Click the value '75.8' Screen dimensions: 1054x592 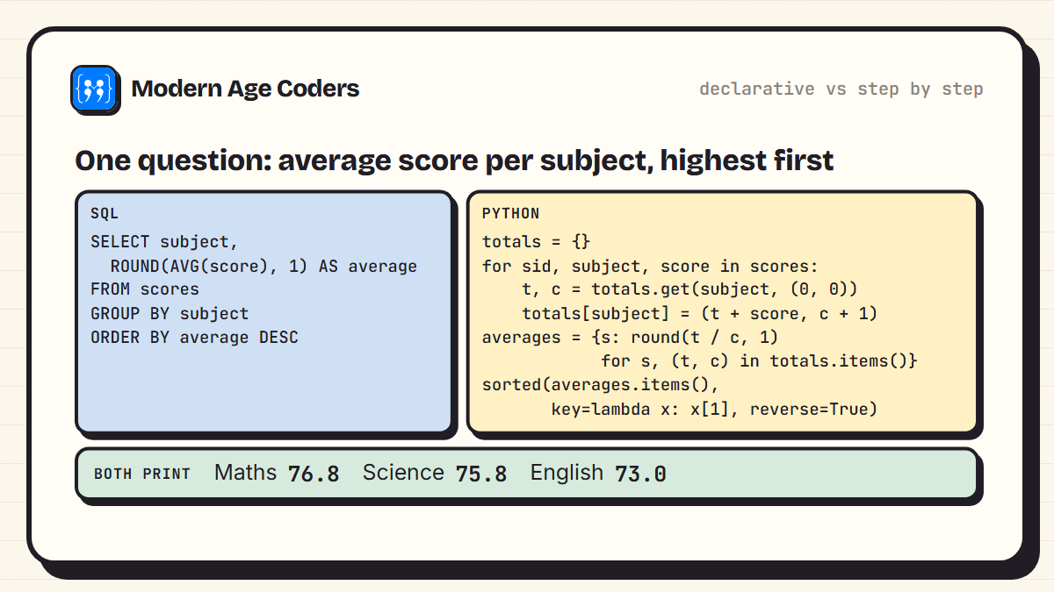(481, 474)
